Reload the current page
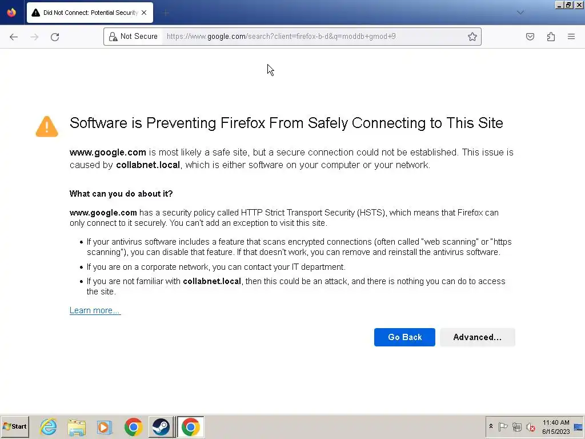The width and height of the screenshot is (585, 439). point(55,37)
